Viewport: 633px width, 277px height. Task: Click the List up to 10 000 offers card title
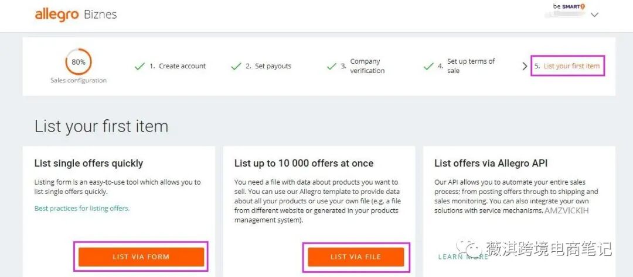[x=304, y=164]
